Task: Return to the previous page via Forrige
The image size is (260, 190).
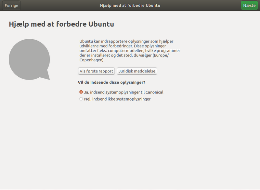Action: pos(11,6)
